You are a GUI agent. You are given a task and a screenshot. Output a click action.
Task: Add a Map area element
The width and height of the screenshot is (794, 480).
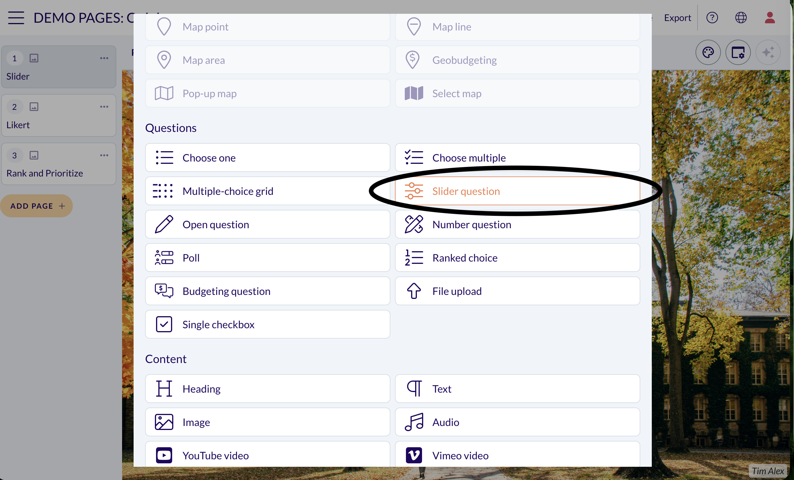[267, 60]
